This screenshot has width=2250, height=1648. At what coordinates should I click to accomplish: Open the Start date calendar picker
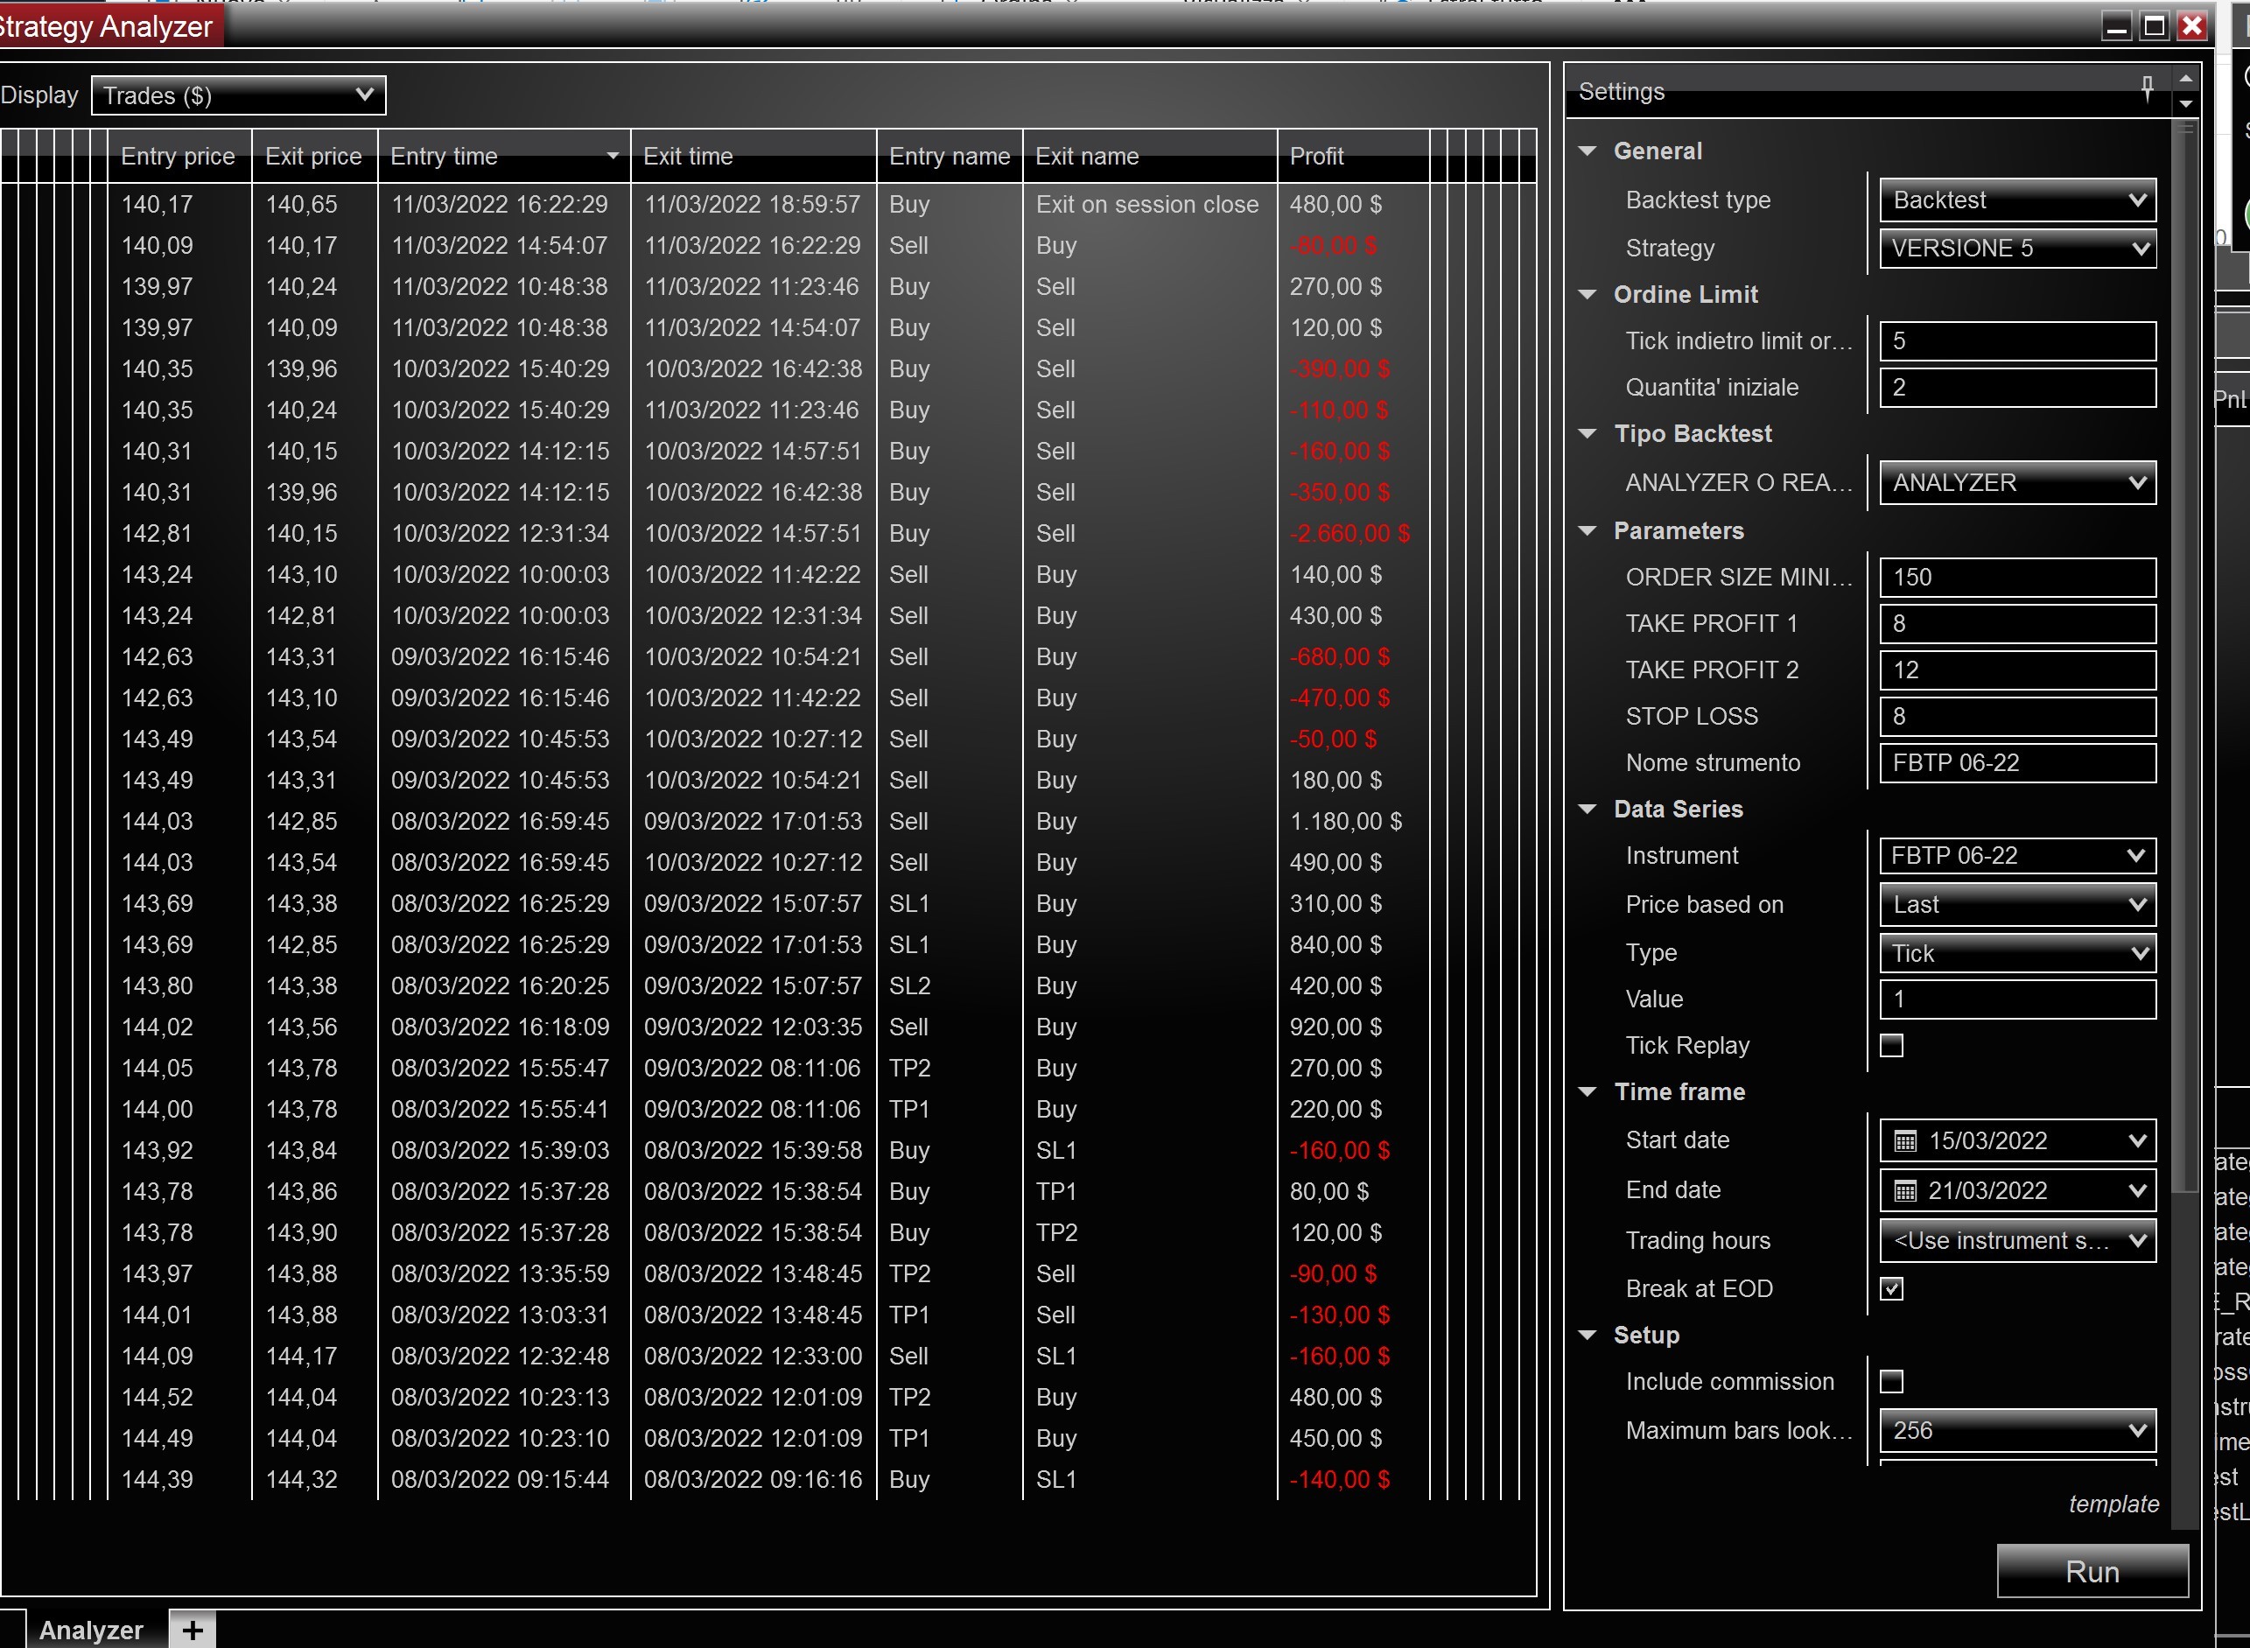tap(2135, 1140)
